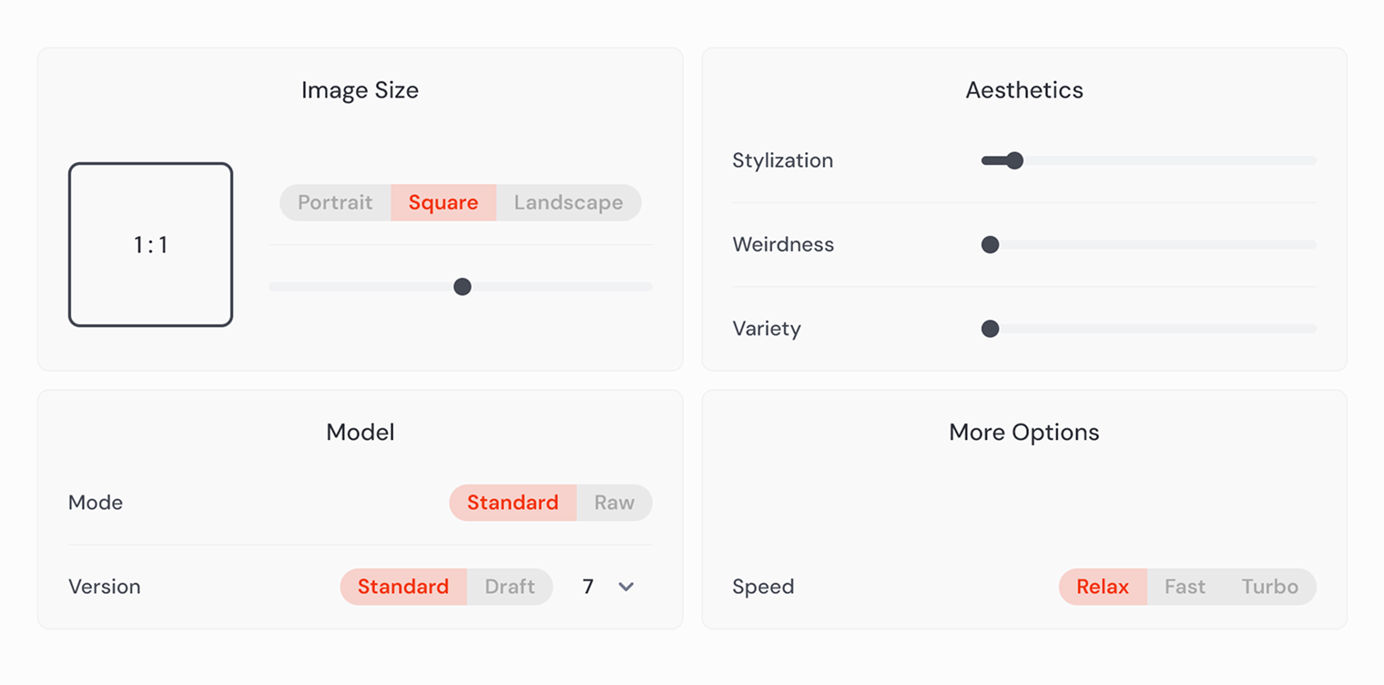Choose the Standard version option

coord(403,587)
